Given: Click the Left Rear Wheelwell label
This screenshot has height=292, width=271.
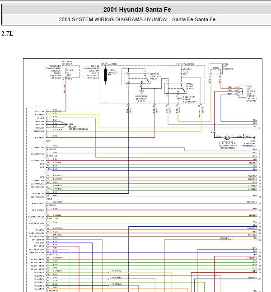Looking at the screenshot, I should click(x=249, y=145).
